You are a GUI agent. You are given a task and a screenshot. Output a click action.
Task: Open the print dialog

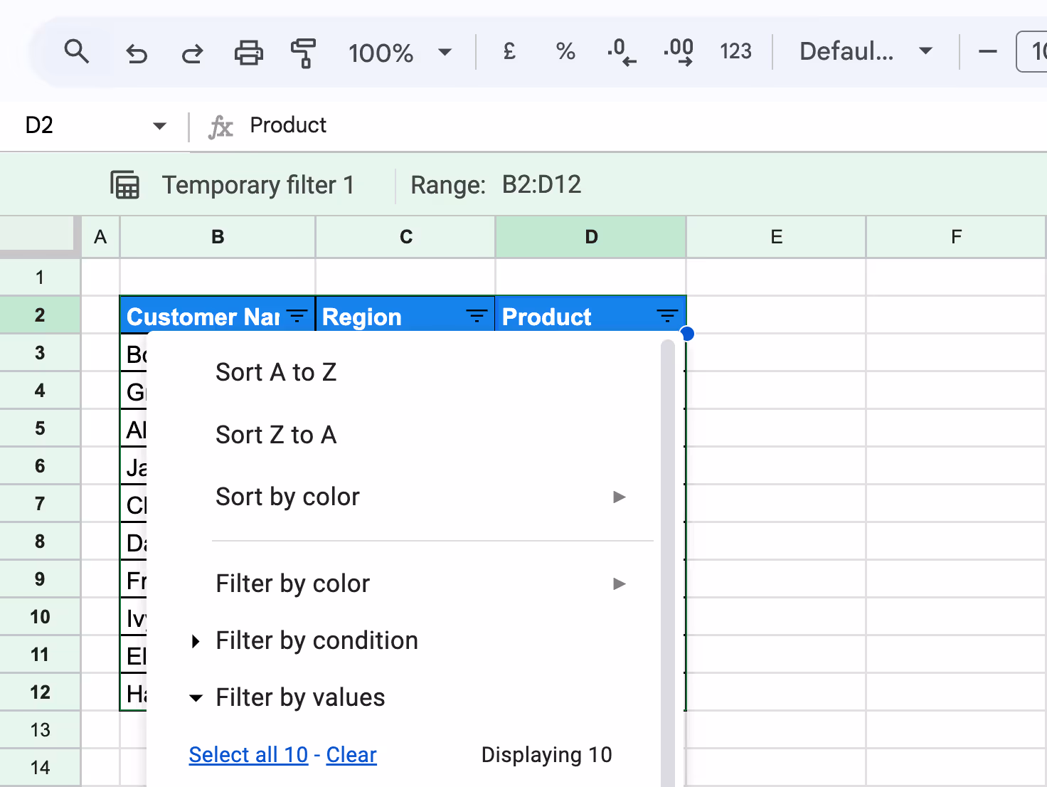click(x=248, y=53)
